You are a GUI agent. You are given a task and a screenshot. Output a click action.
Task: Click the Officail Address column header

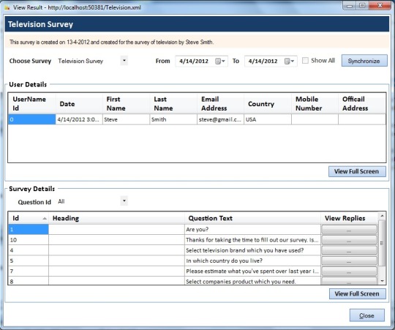tap(362, 103)
